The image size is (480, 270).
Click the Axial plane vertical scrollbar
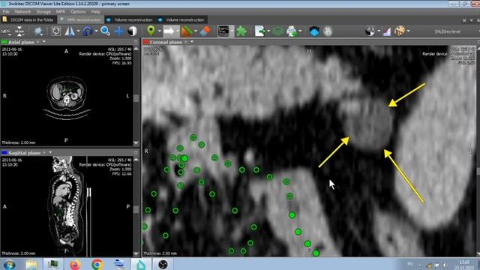coord(136,95)
